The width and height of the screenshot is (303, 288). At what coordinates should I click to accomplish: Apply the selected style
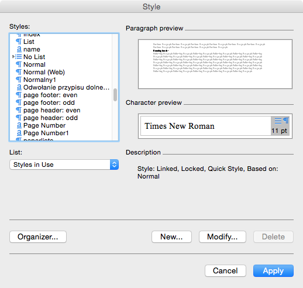click(273, 270)
